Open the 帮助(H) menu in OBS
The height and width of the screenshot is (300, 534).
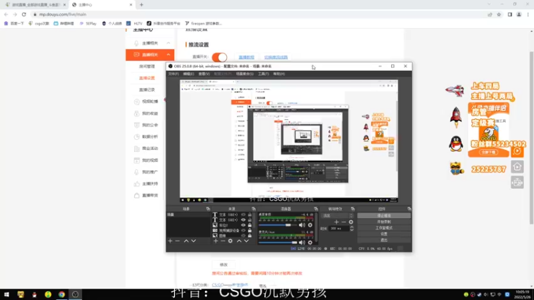click(279, 74)
